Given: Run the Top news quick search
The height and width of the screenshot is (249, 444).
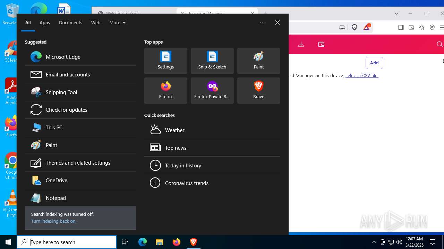Looking at the screenshot, I should [x=212, y=148].
